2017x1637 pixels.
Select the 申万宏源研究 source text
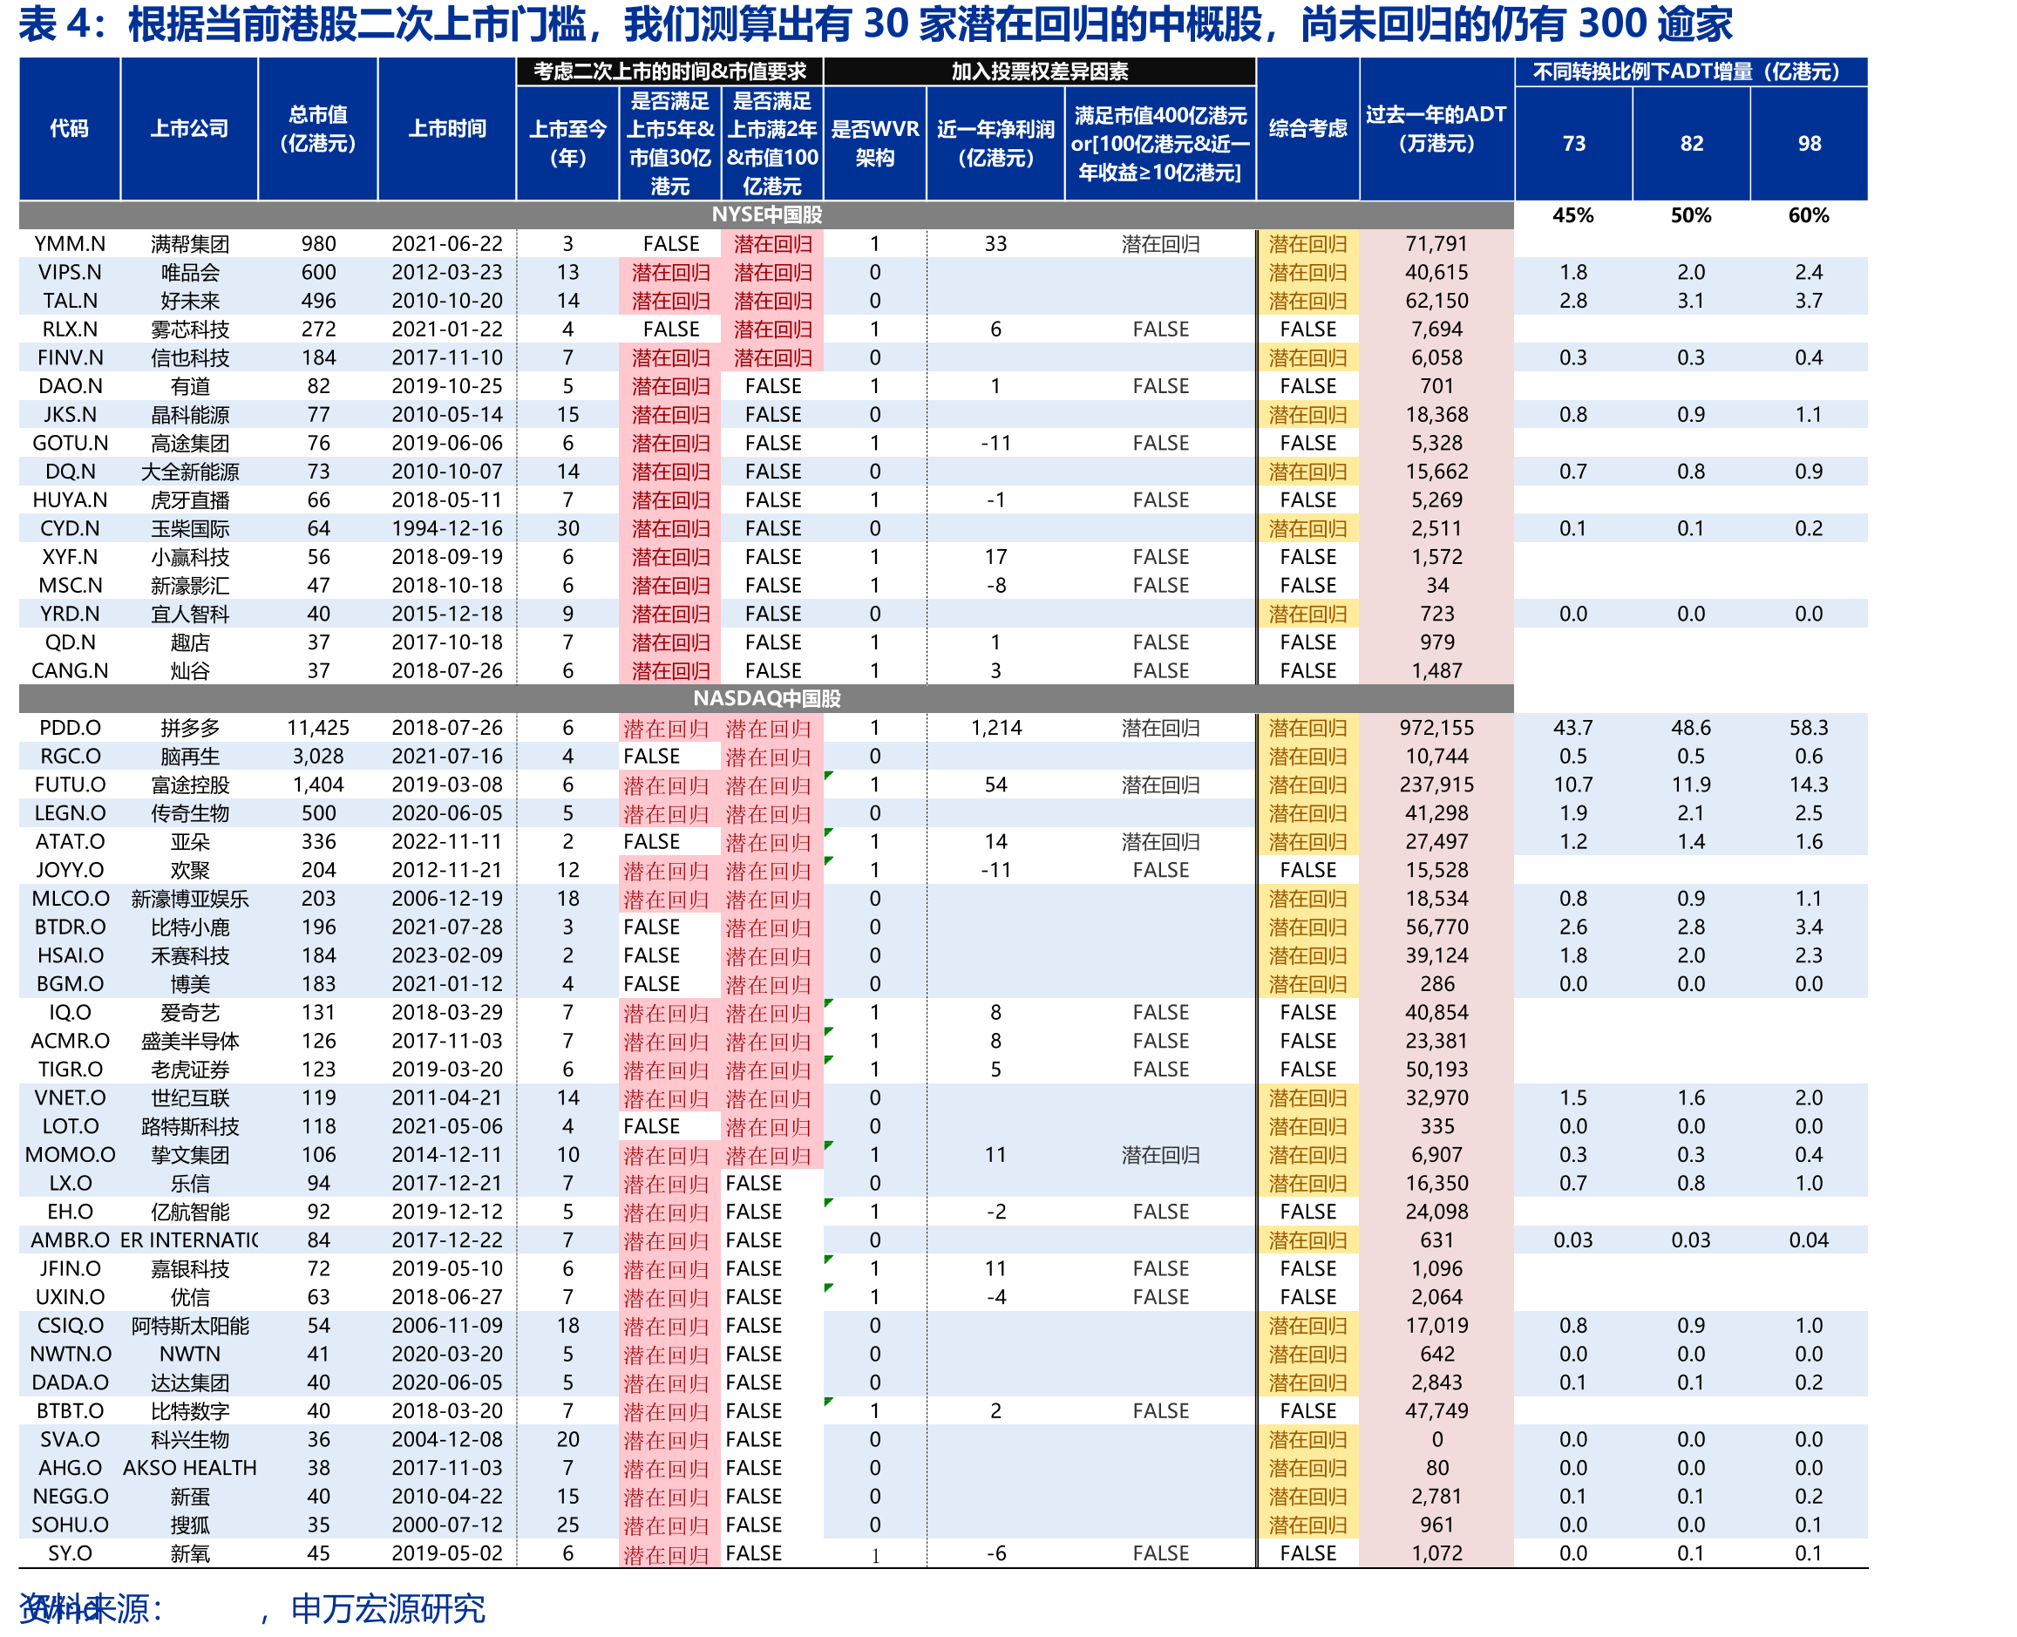pyautogui.click(x=388, y=1609)
